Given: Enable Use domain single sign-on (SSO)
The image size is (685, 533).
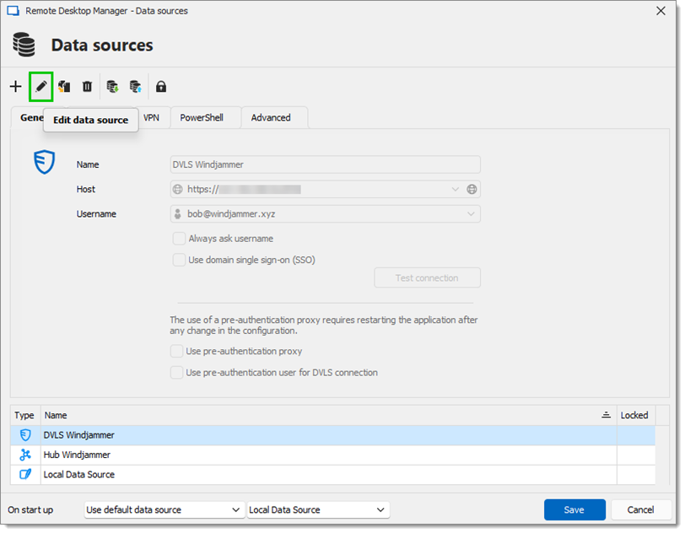Looking at the screenshot, I should [x=179, y=260].
